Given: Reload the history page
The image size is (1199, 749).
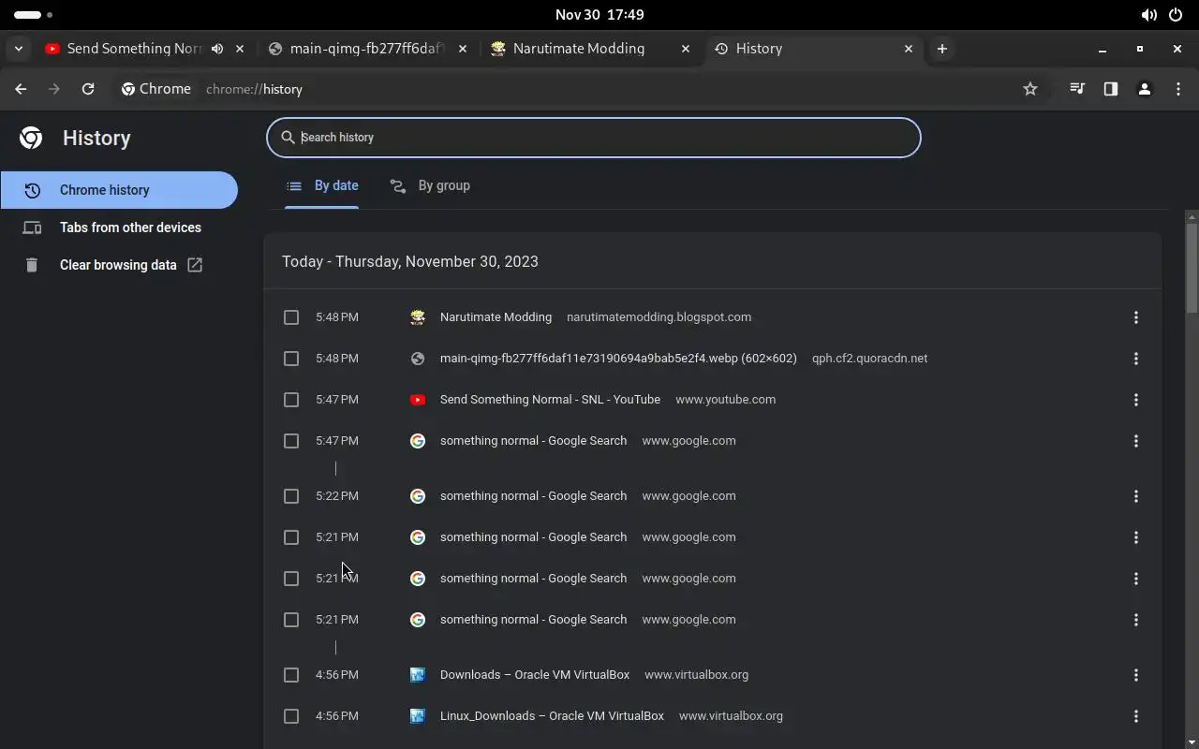Looking at the screenshot, I should tap(88, 89).
